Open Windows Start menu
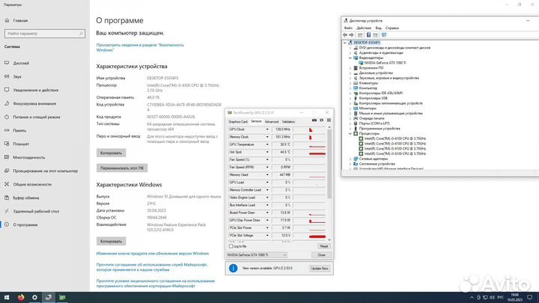The image size is (539, 303). (x=7, y=297)
